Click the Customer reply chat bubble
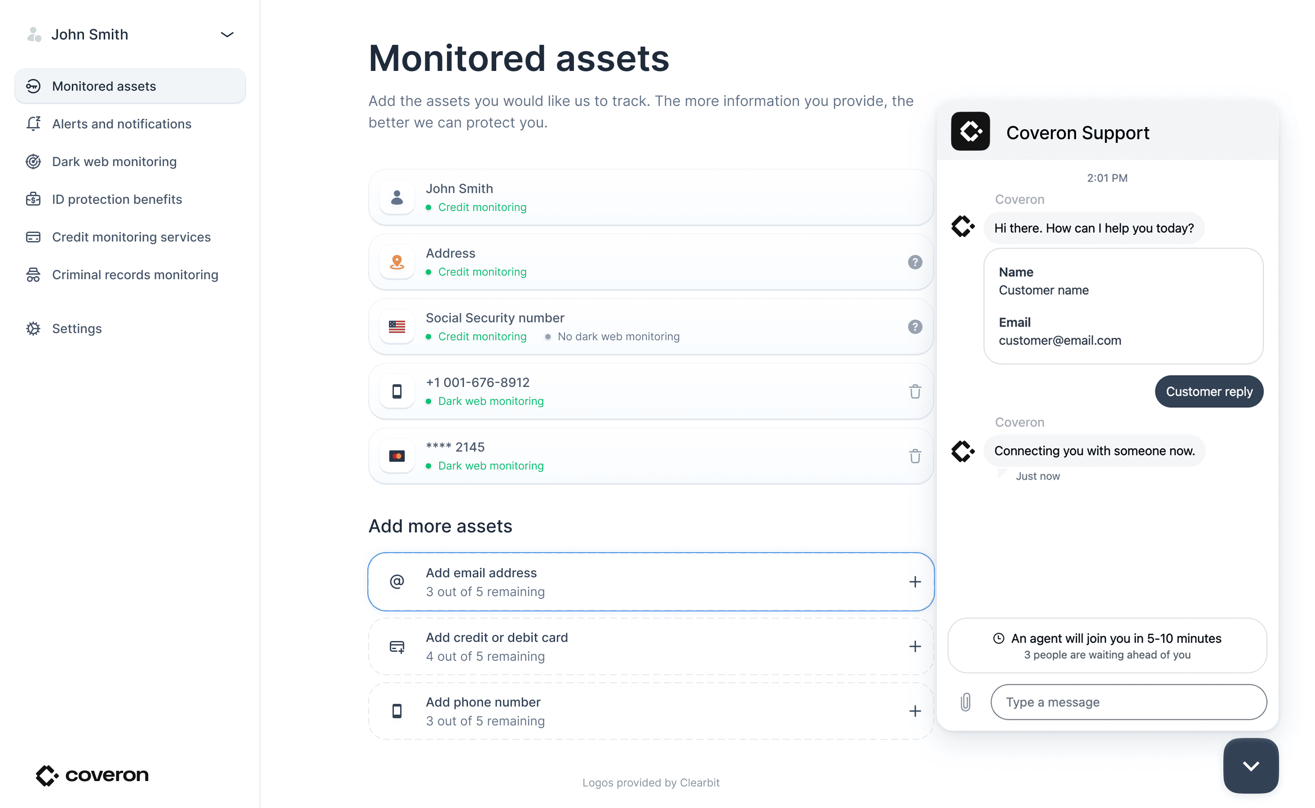The height and width of the screenshot is (808, 1315). pyautogui.click(x=1209, y=392)
